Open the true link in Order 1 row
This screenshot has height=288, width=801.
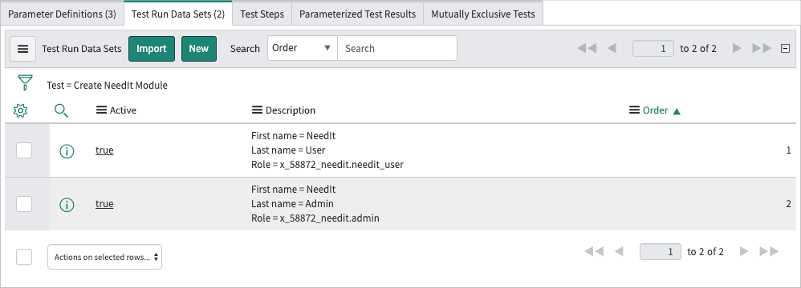pos(104,150)
